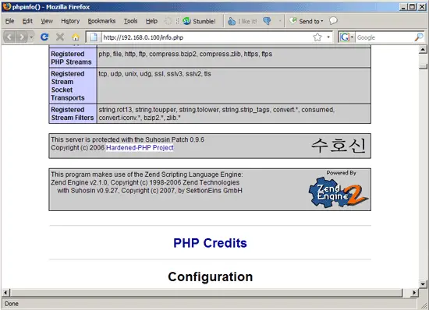
Task: Click the Suhosin Korean logo
Action: tap(339, 146)
